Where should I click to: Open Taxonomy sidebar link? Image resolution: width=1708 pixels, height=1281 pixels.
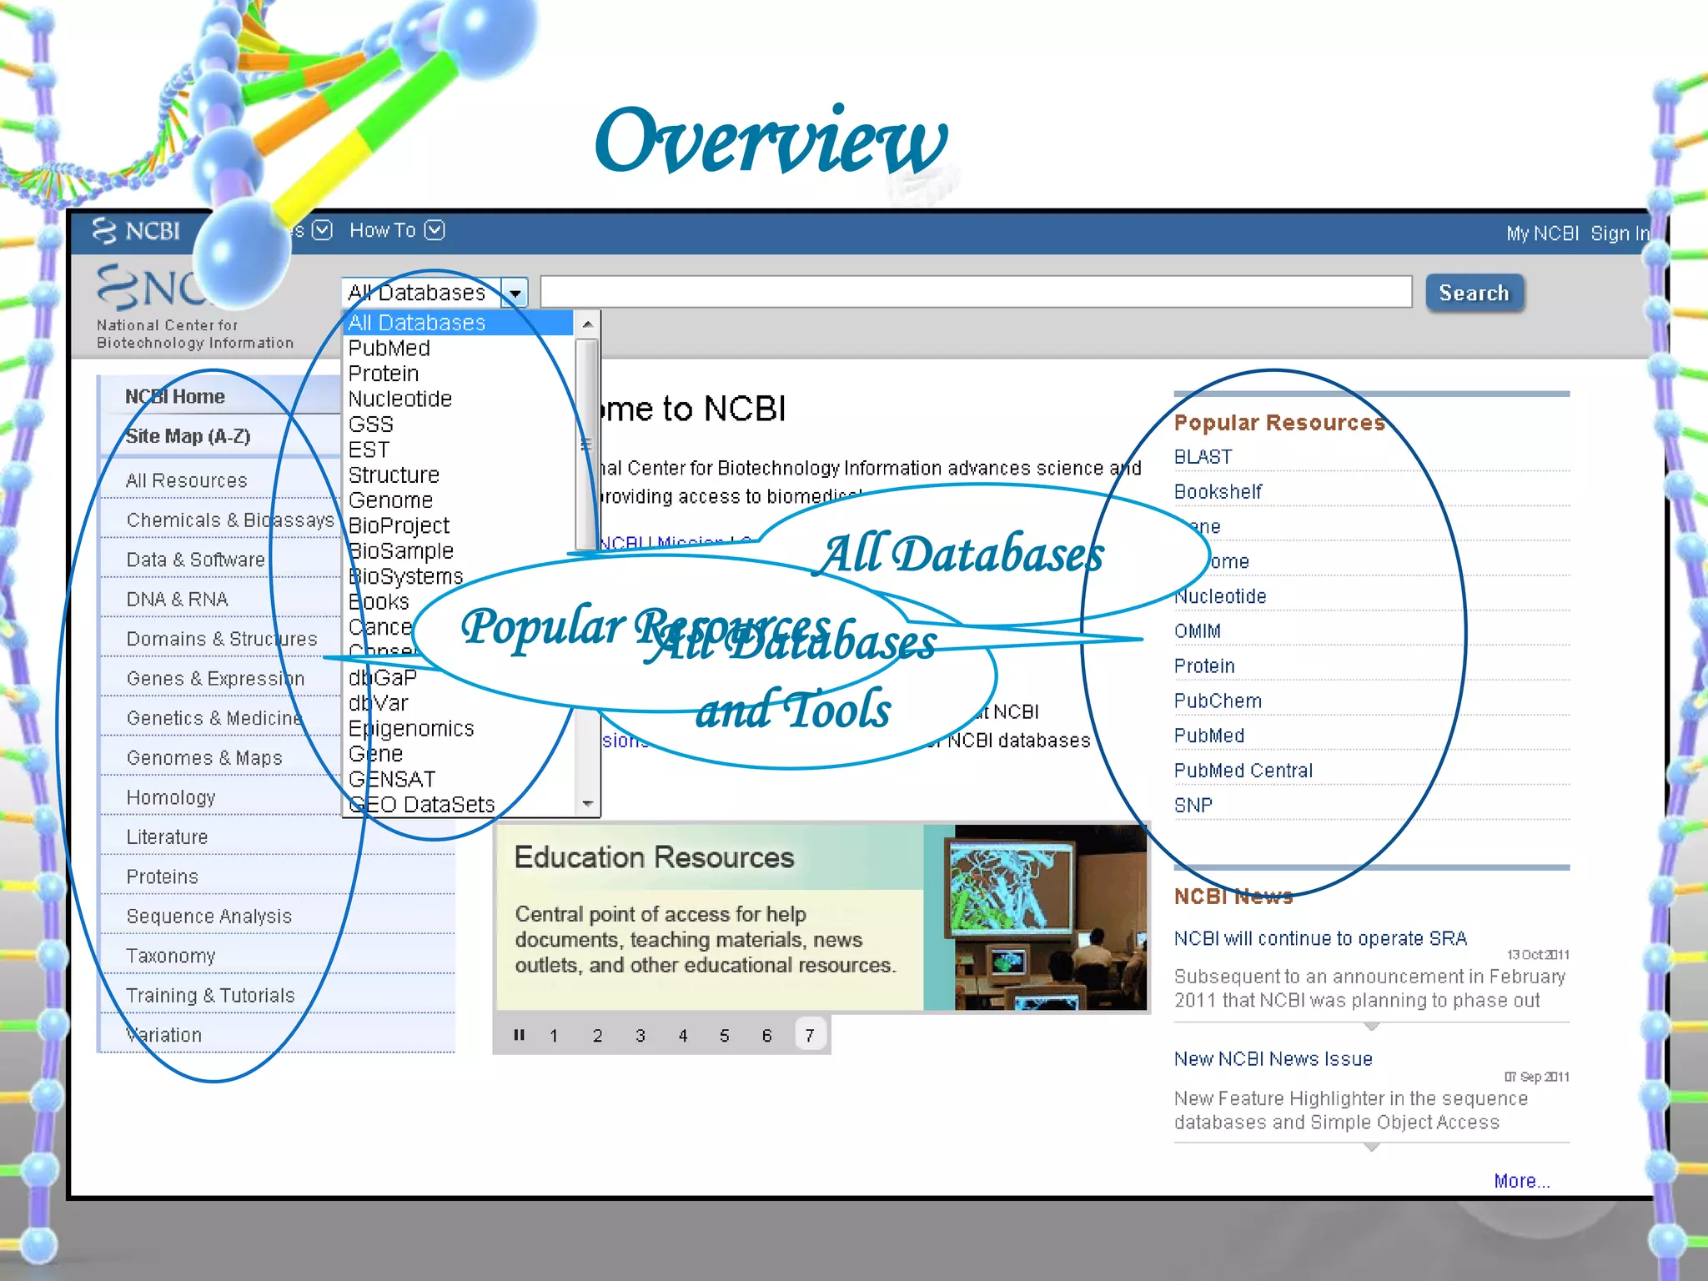[170, 956]
